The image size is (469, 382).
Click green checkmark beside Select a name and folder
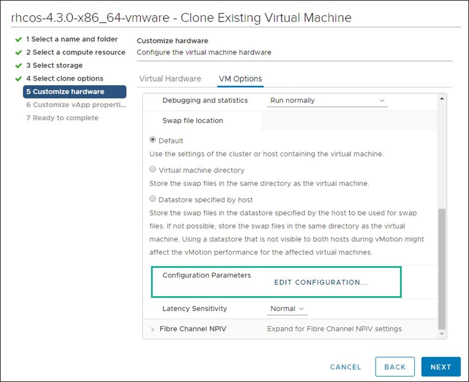(x=19, y=39)
